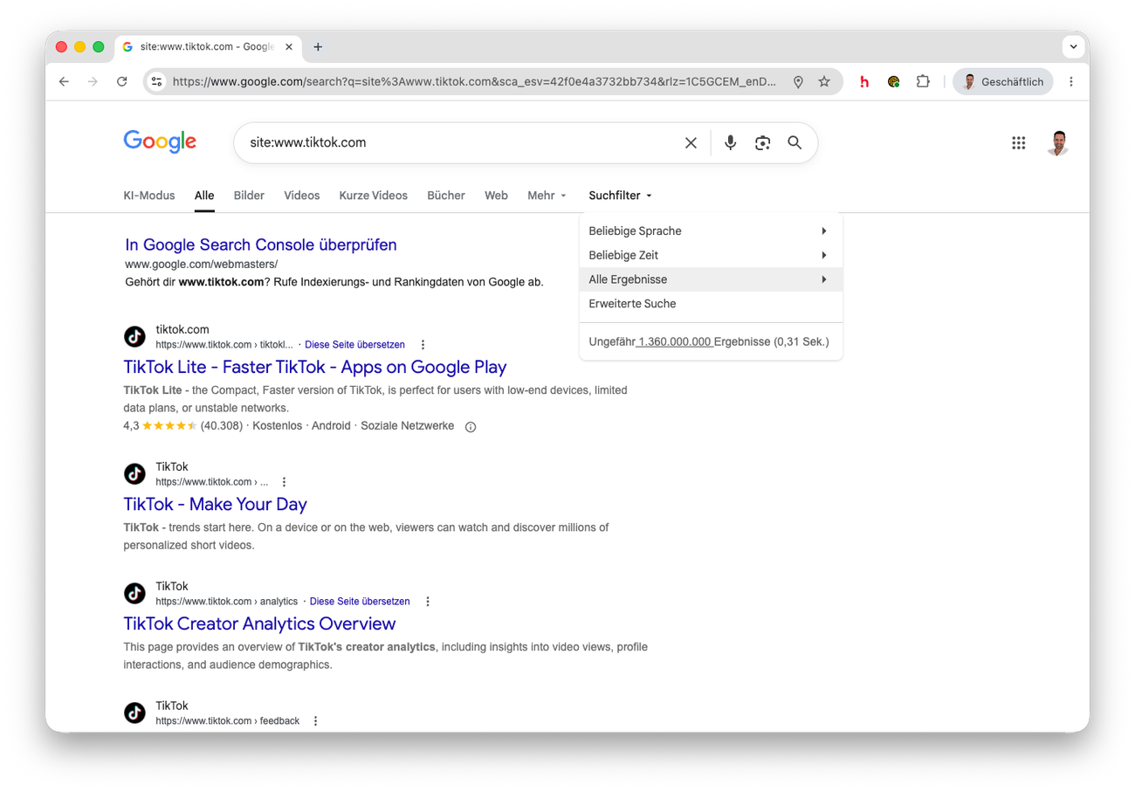Bookmark this page with the star icon
1135x792 pixels.
824,81
